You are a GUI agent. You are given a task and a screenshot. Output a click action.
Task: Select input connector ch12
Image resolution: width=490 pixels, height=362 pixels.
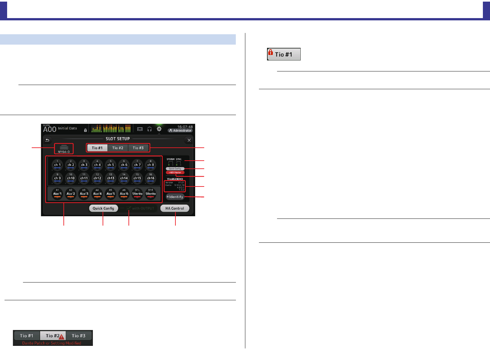click(97, 178)
